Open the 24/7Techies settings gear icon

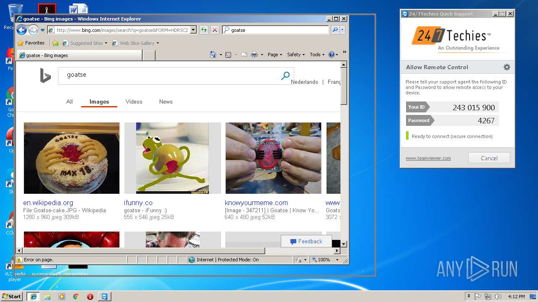tap(507, 67)
